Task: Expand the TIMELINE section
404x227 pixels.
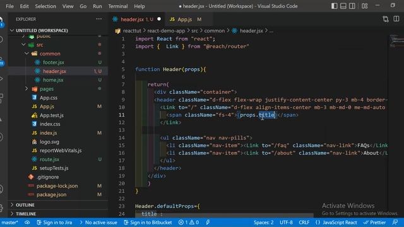Action: (58, 214)
